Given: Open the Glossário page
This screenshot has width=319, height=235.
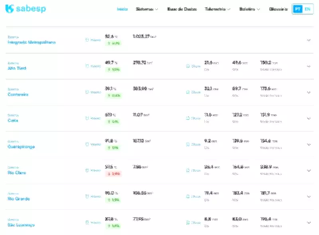Looking at the screenshot, I should tap(278, 9).
